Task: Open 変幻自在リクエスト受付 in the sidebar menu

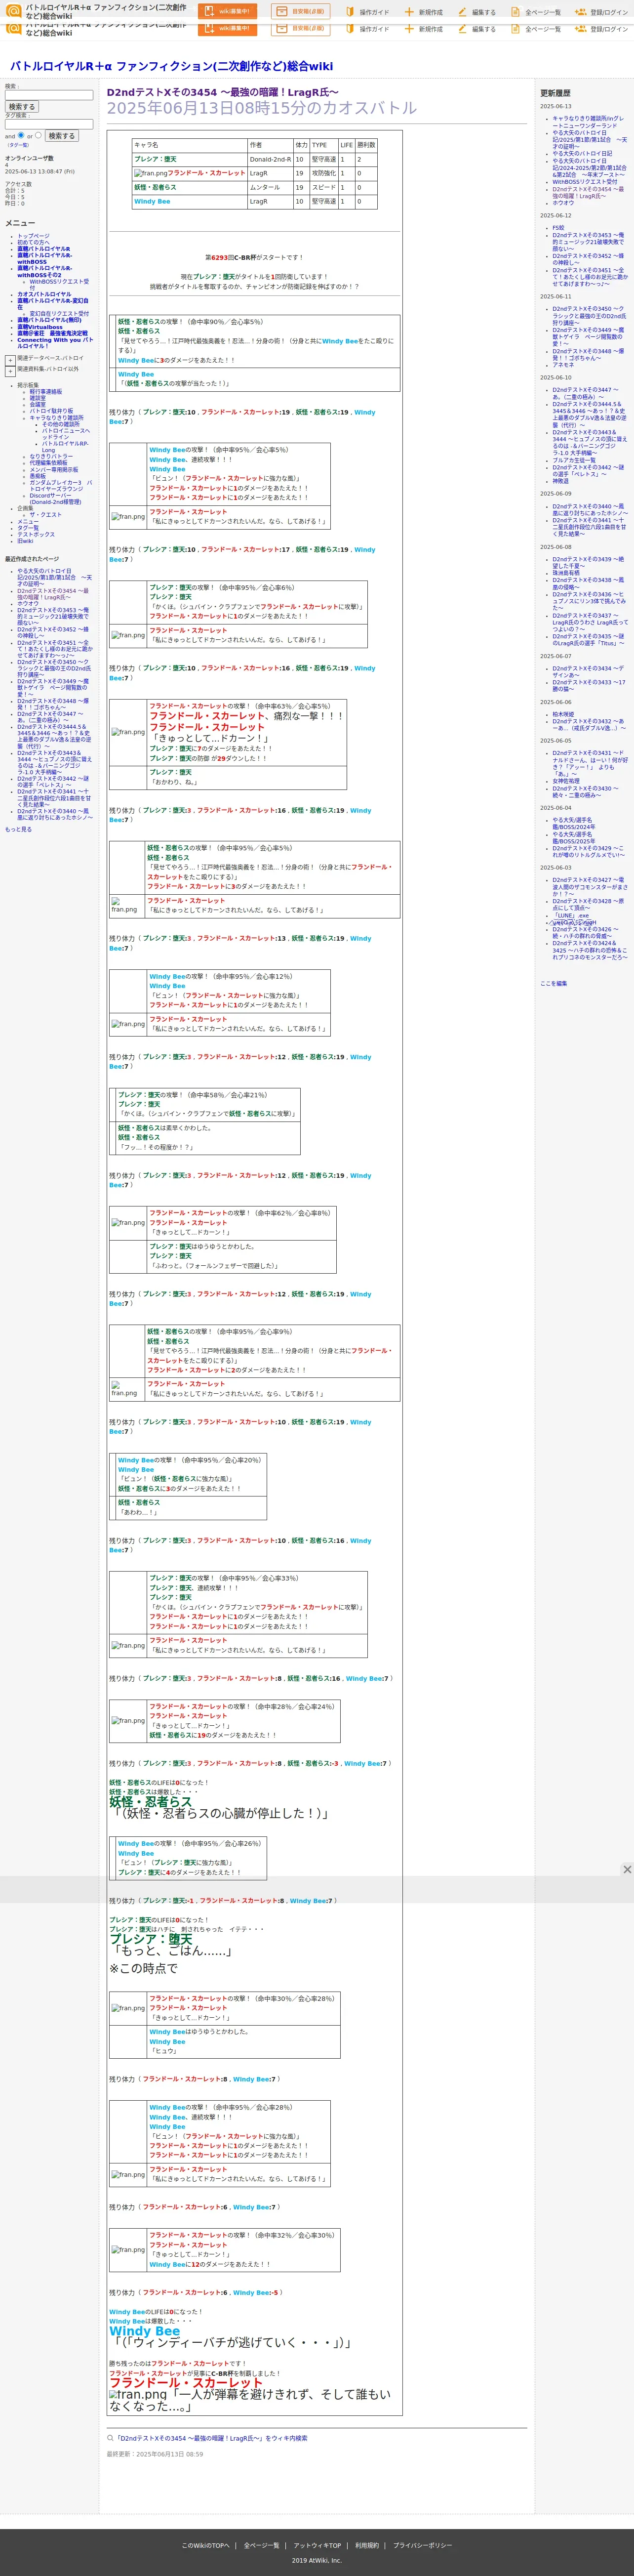Action: coord(59,313)
